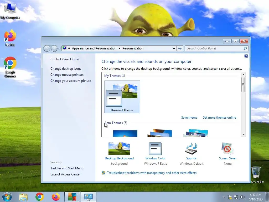Open the Sounds musical notes icon
This screenshot has height=202, width=269.
[x=192, y=149]
